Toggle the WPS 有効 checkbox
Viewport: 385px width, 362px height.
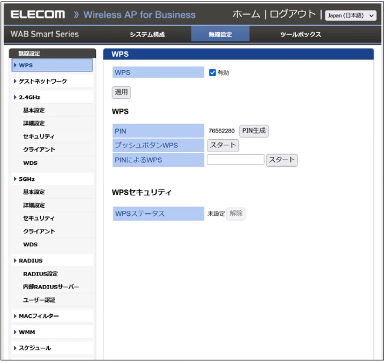coord(212,72)
